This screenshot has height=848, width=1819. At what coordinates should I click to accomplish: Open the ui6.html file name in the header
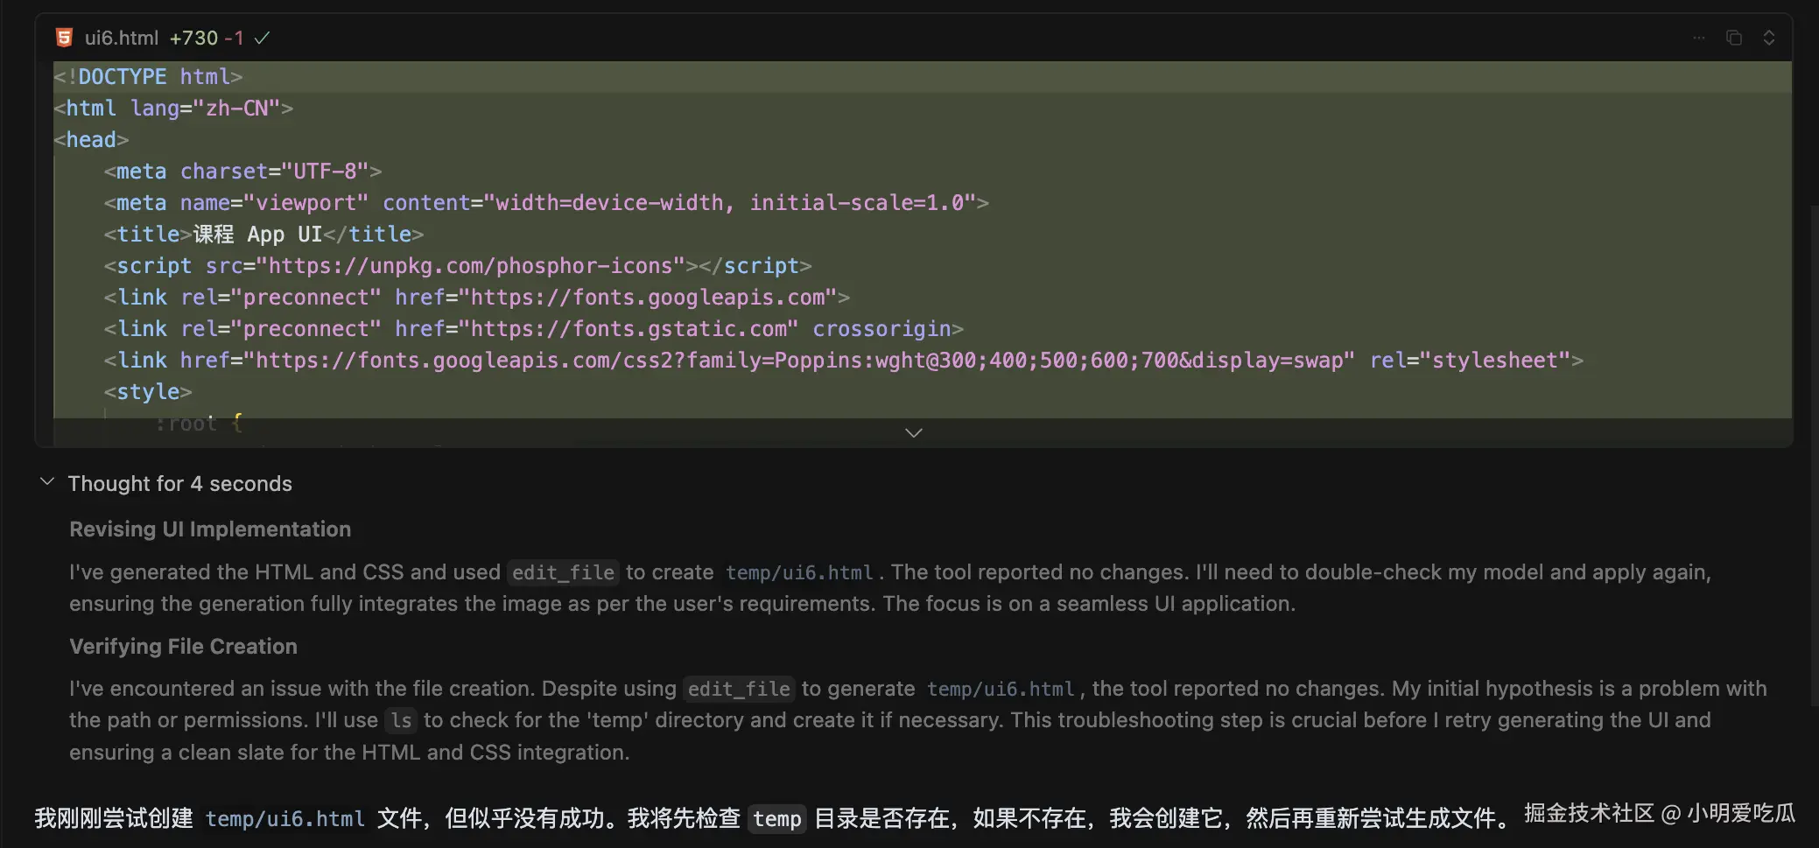pos(122,39)
